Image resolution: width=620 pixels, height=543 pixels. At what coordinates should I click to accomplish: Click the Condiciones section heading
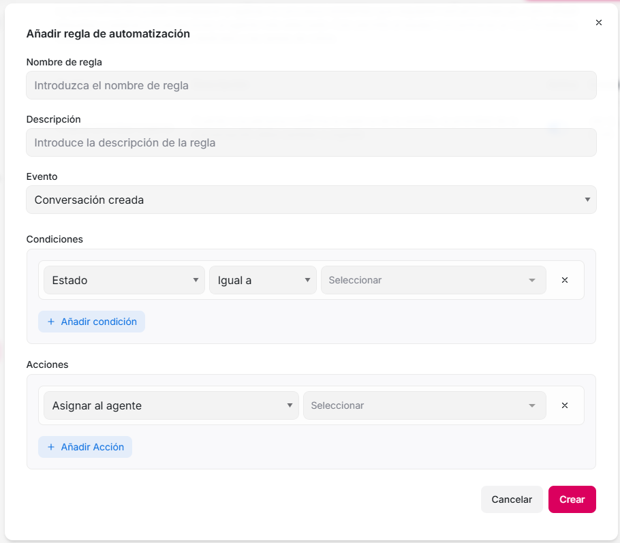(55, 239)
